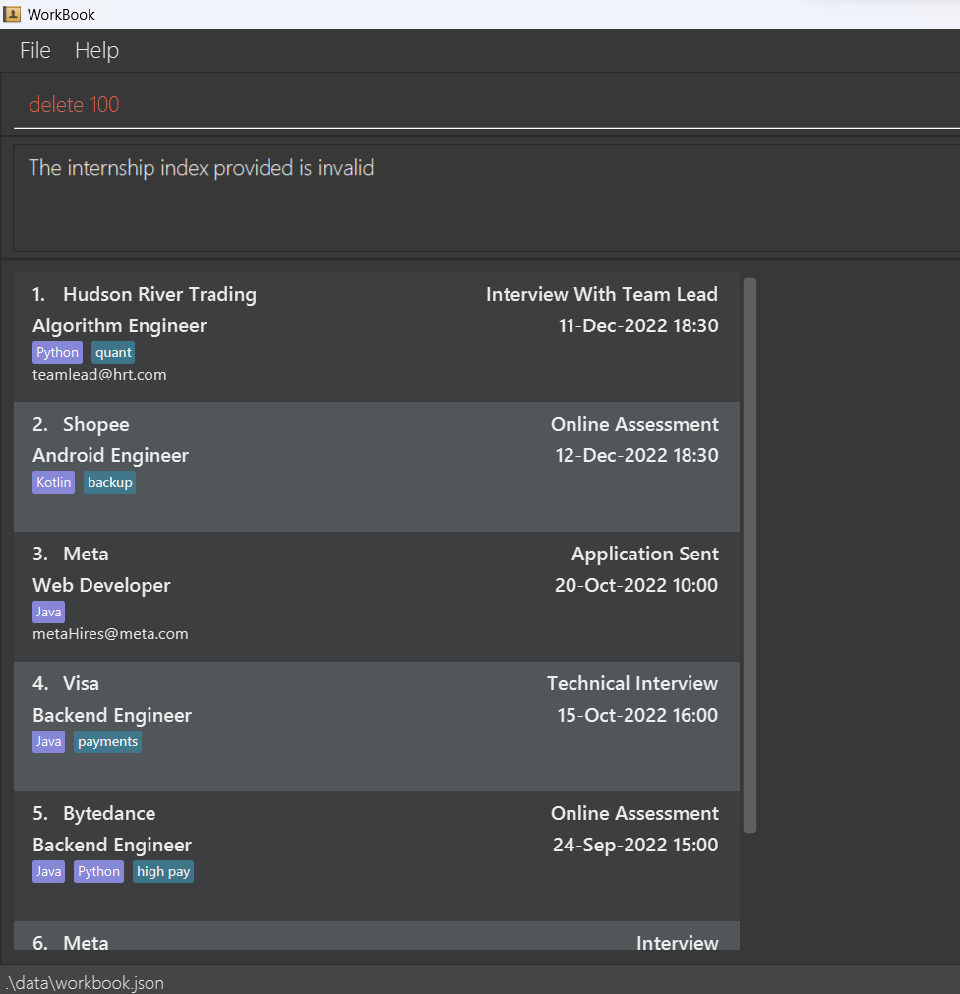
Task: Open the Help menu
Action: coord(96,51)
